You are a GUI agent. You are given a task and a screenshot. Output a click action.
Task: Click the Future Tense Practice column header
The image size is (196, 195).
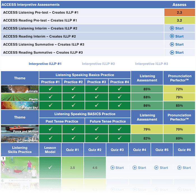(108, 121)
